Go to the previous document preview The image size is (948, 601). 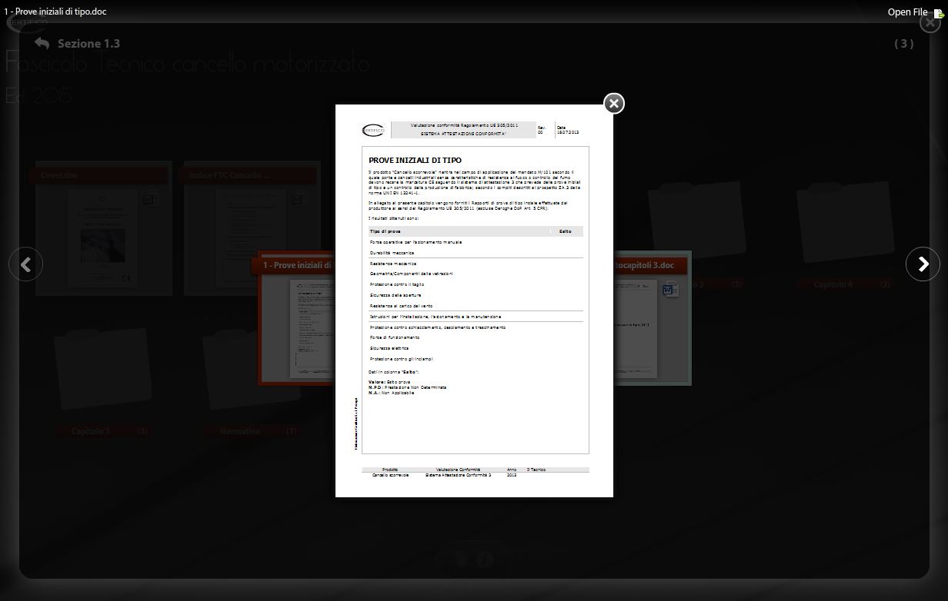[25, 264]
